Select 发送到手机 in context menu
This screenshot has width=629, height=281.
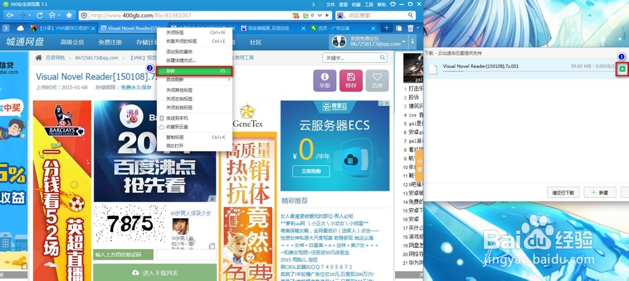coord(194,118)
